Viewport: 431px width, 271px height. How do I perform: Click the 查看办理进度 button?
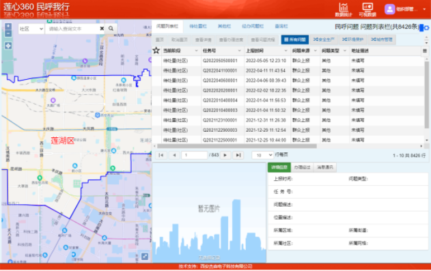(231, 40)
